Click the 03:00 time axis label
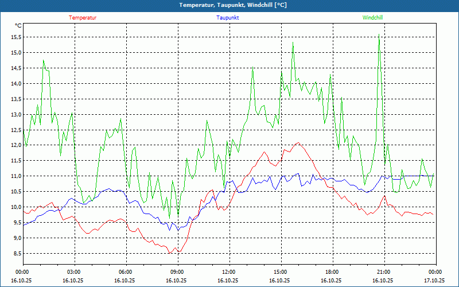Image resolution: width=459 pixels, height=287 pixels. 75,272
